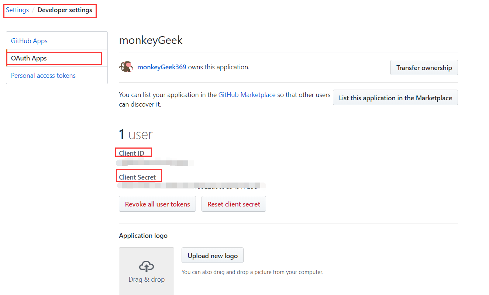Click the Drag & drop logo area

click(x=147, y=271)
